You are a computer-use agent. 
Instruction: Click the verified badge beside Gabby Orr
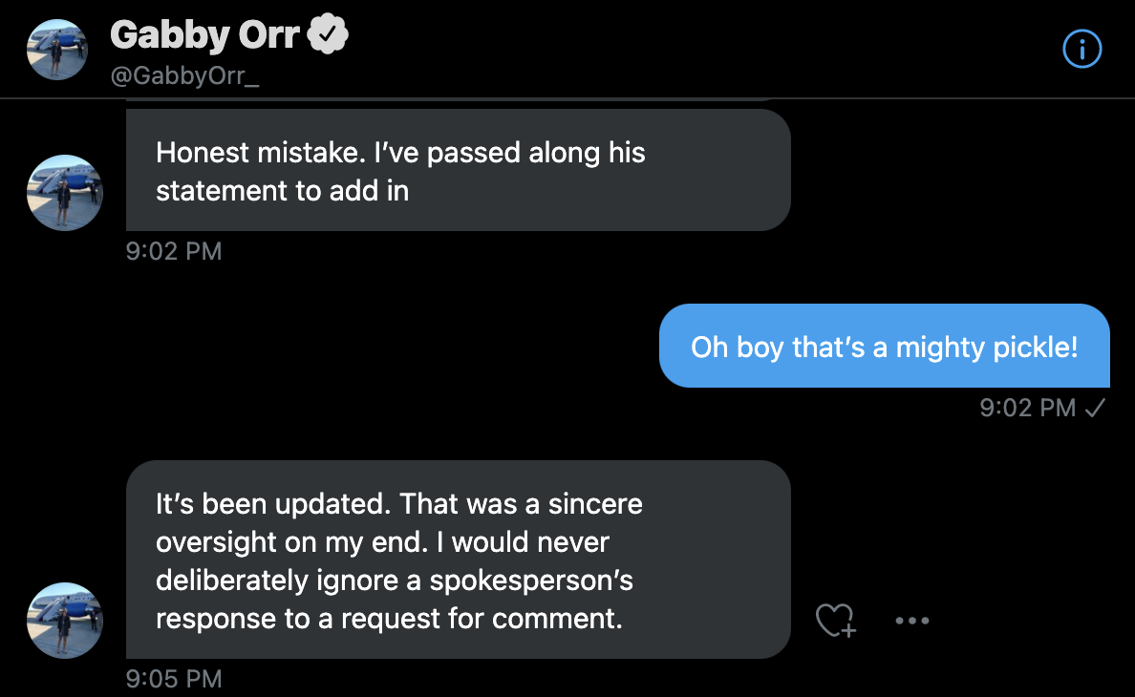[x=330, y=35]
